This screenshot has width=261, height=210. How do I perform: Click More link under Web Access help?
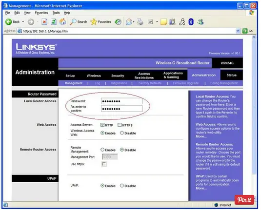[201, 136]
